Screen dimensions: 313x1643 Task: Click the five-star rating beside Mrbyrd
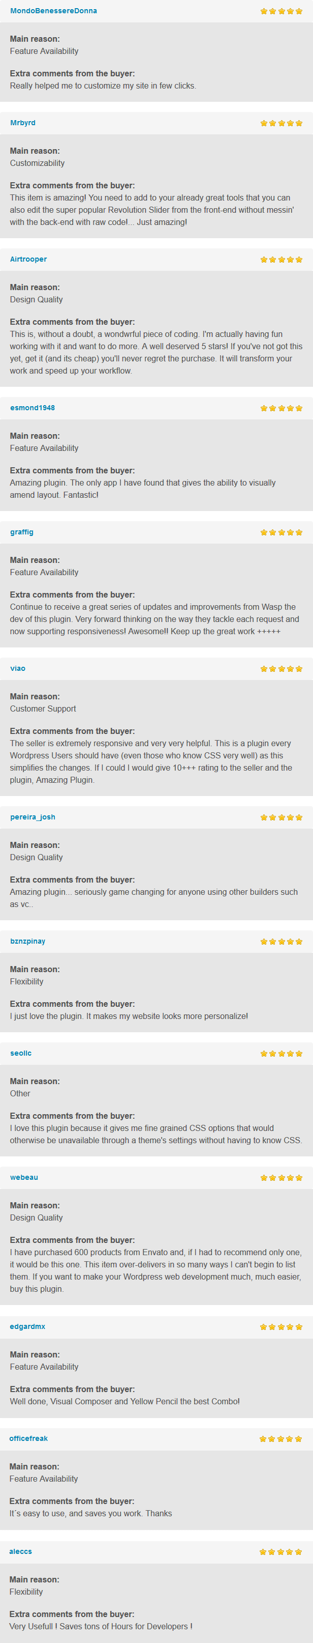click(x=281, y=123)
